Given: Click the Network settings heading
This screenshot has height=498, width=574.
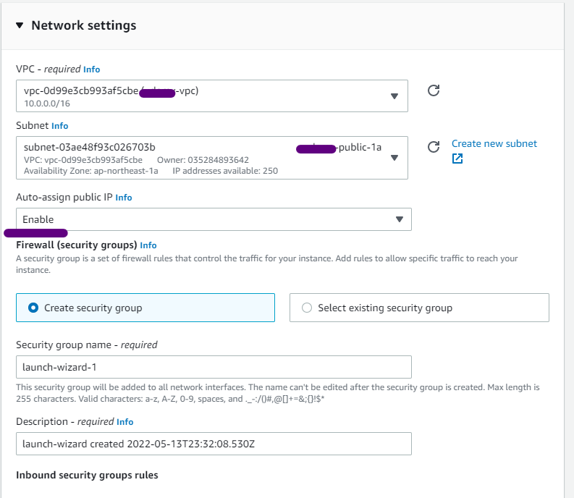Looking at the screenshot, I should [84, 25].
